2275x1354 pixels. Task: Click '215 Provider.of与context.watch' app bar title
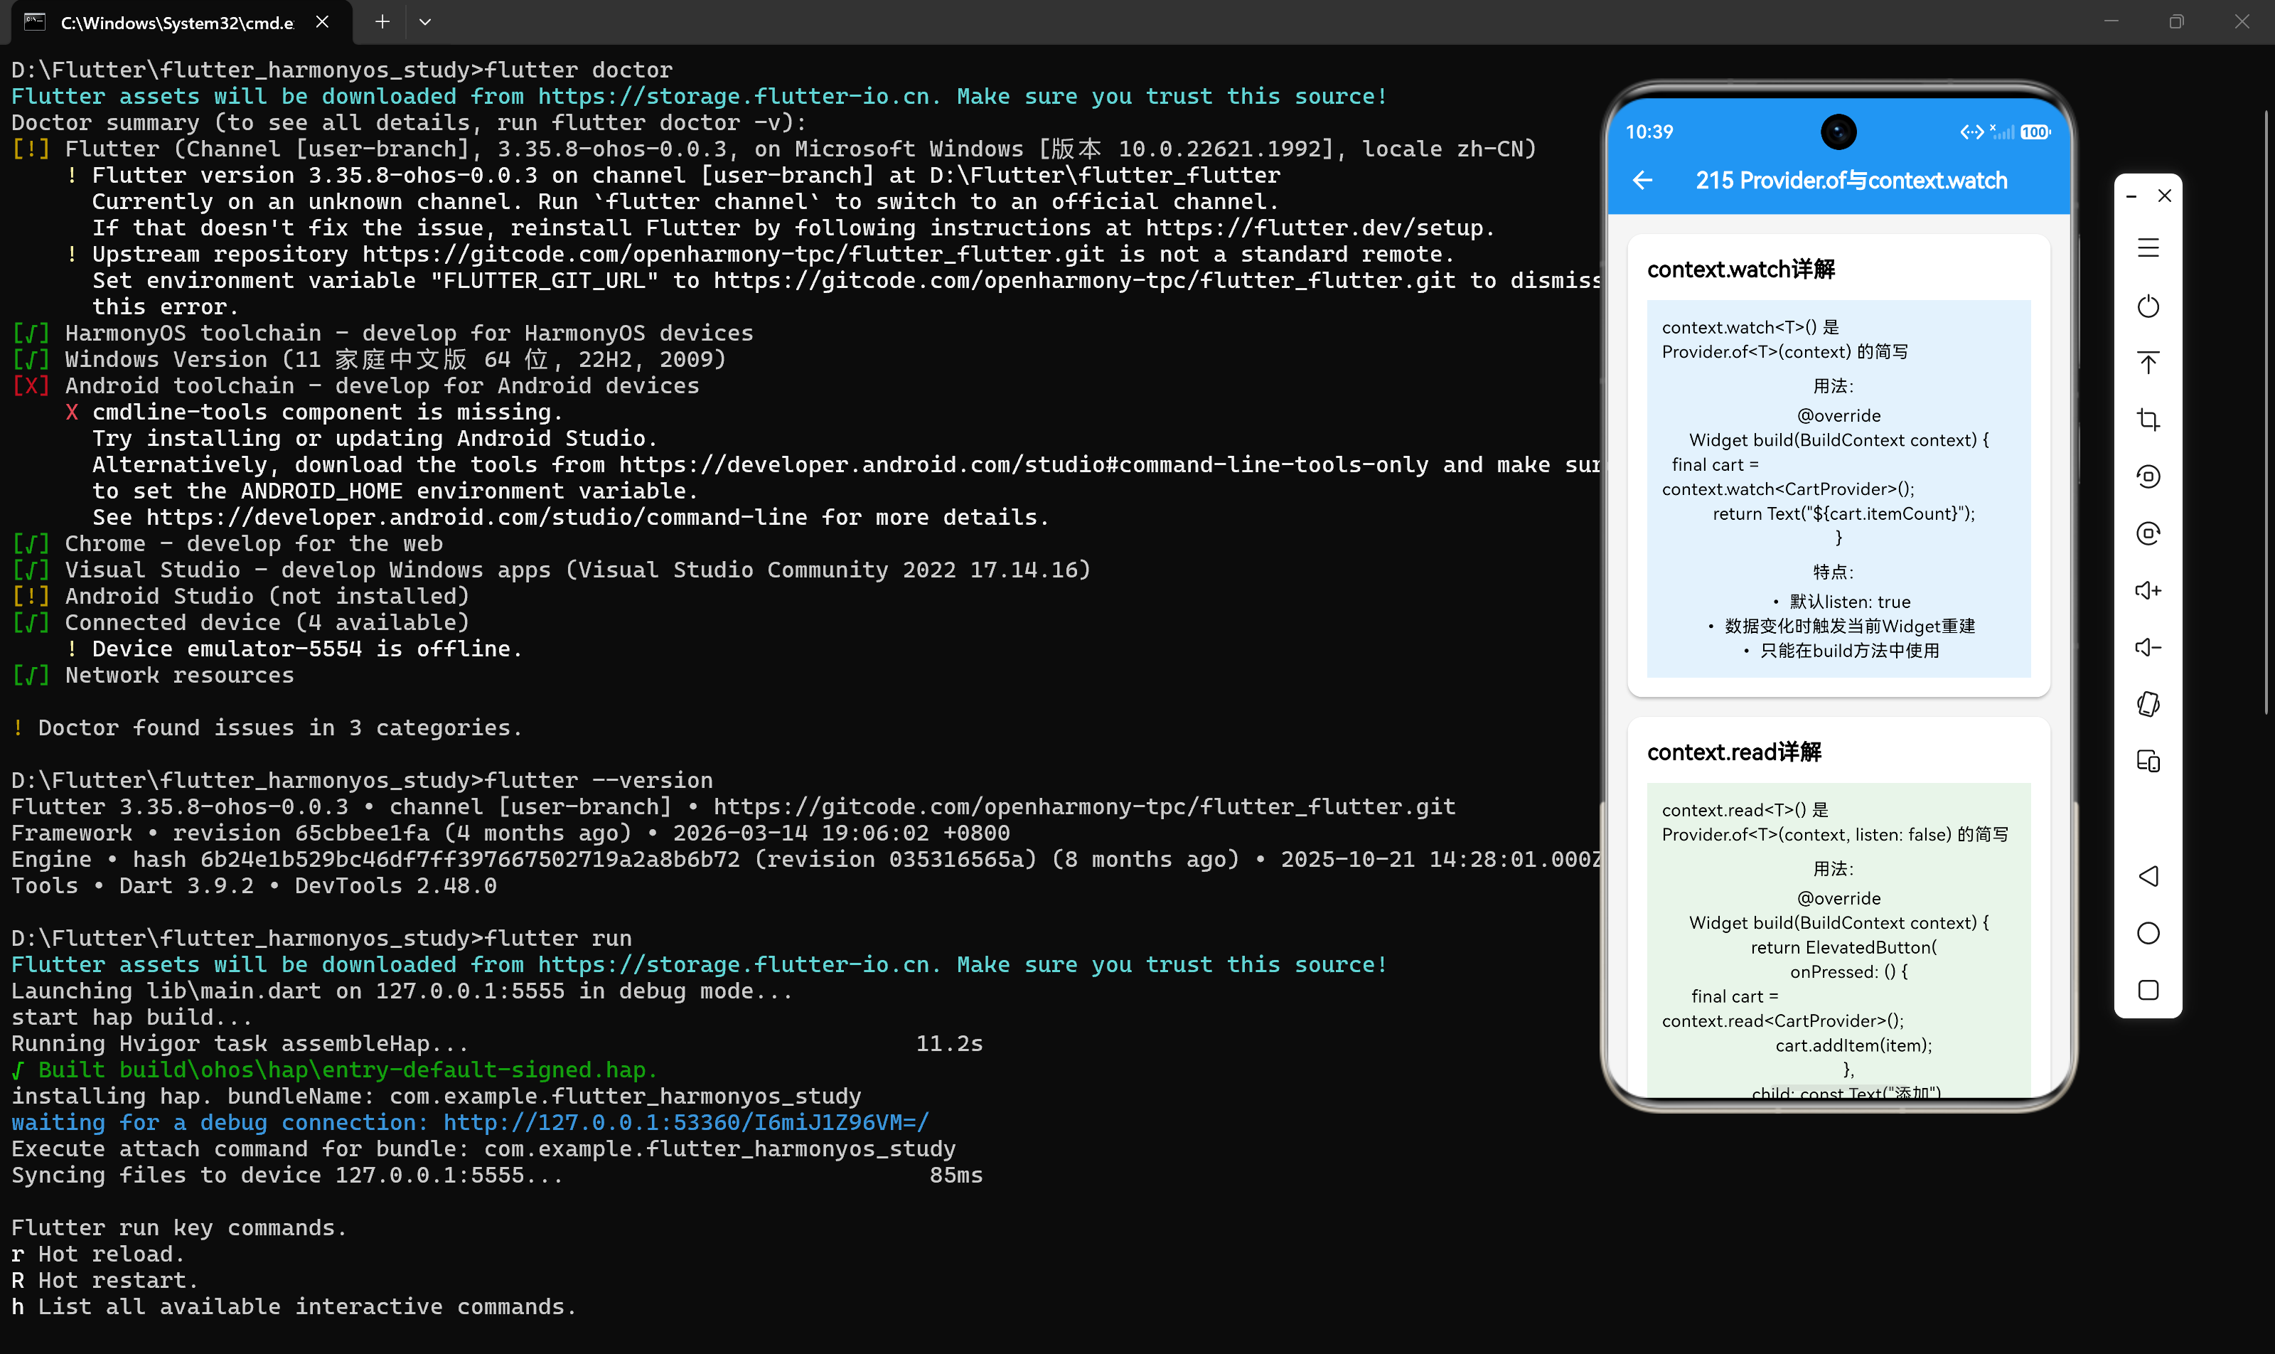1851,181
